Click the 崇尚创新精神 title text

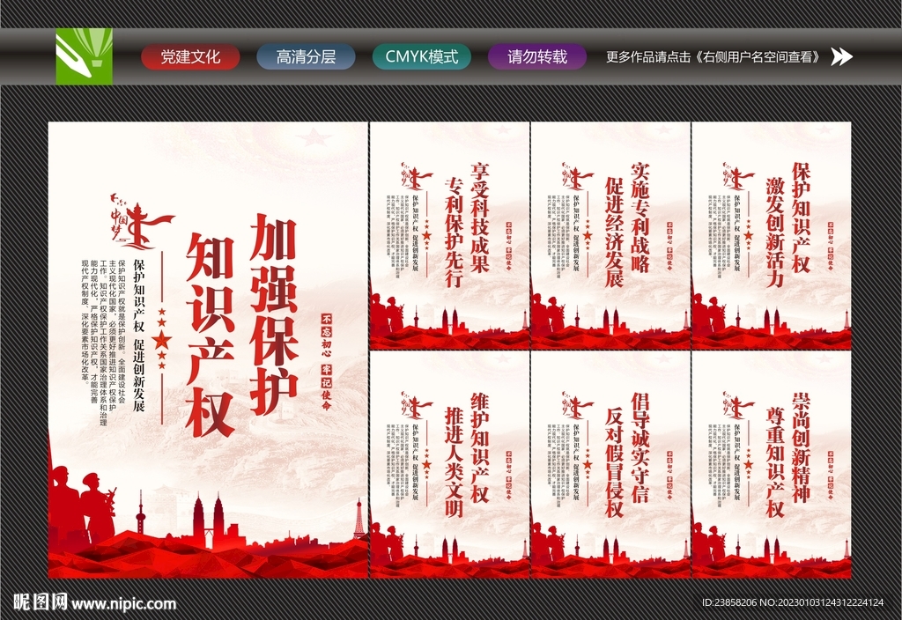[x=802, y=447]
